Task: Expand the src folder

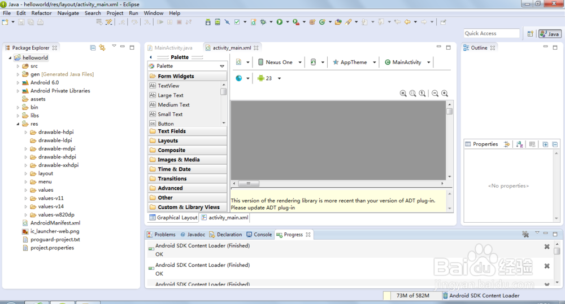Action: tap(18, 66)
